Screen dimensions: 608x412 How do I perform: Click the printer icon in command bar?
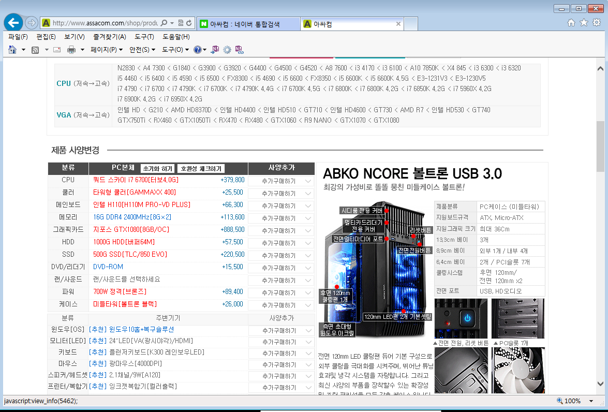(71, 50)
